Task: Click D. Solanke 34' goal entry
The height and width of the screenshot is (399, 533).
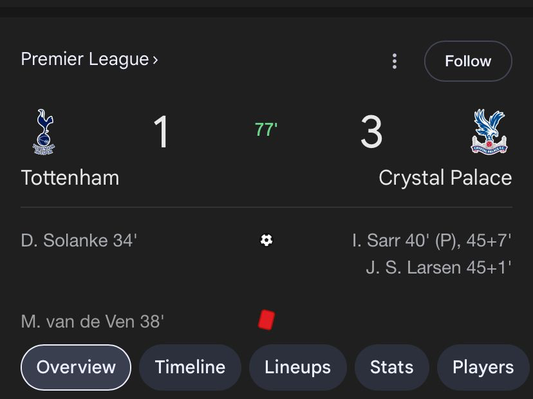Action: click(79, 241)
